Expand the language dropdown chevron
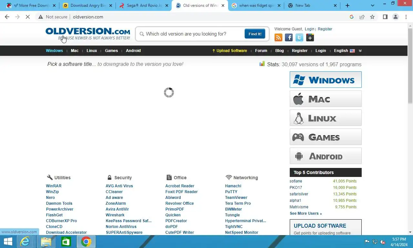413x248 pixels. click(x=360, y=51)
